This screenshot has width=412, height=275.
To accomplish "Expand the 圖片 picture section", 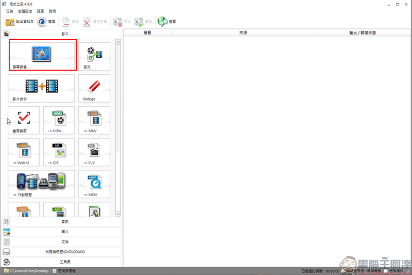I will [x=61, y=232].
